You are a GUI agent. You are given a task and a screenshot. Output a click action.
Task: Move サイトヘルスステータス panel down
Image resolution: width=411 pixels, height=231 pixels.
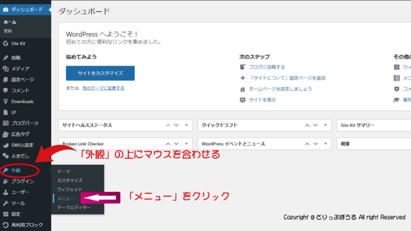[177, 126]
